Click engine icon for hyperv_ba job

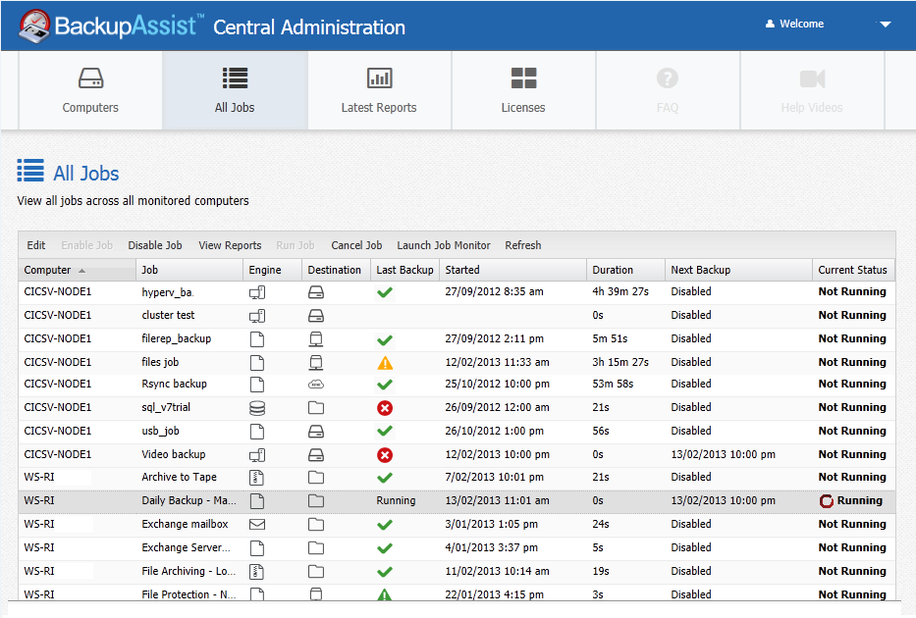tap(257, 292)
